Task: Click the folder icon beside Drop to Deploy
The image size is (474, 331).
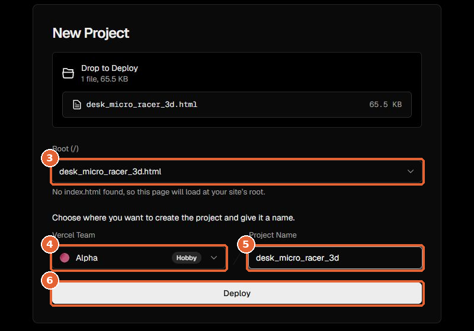Action: [68, 73]
